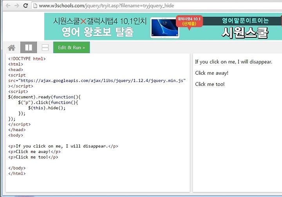Click the closing </body> tag line
The height and width of the screenshot is (197, 282).
tap(17, 168)
